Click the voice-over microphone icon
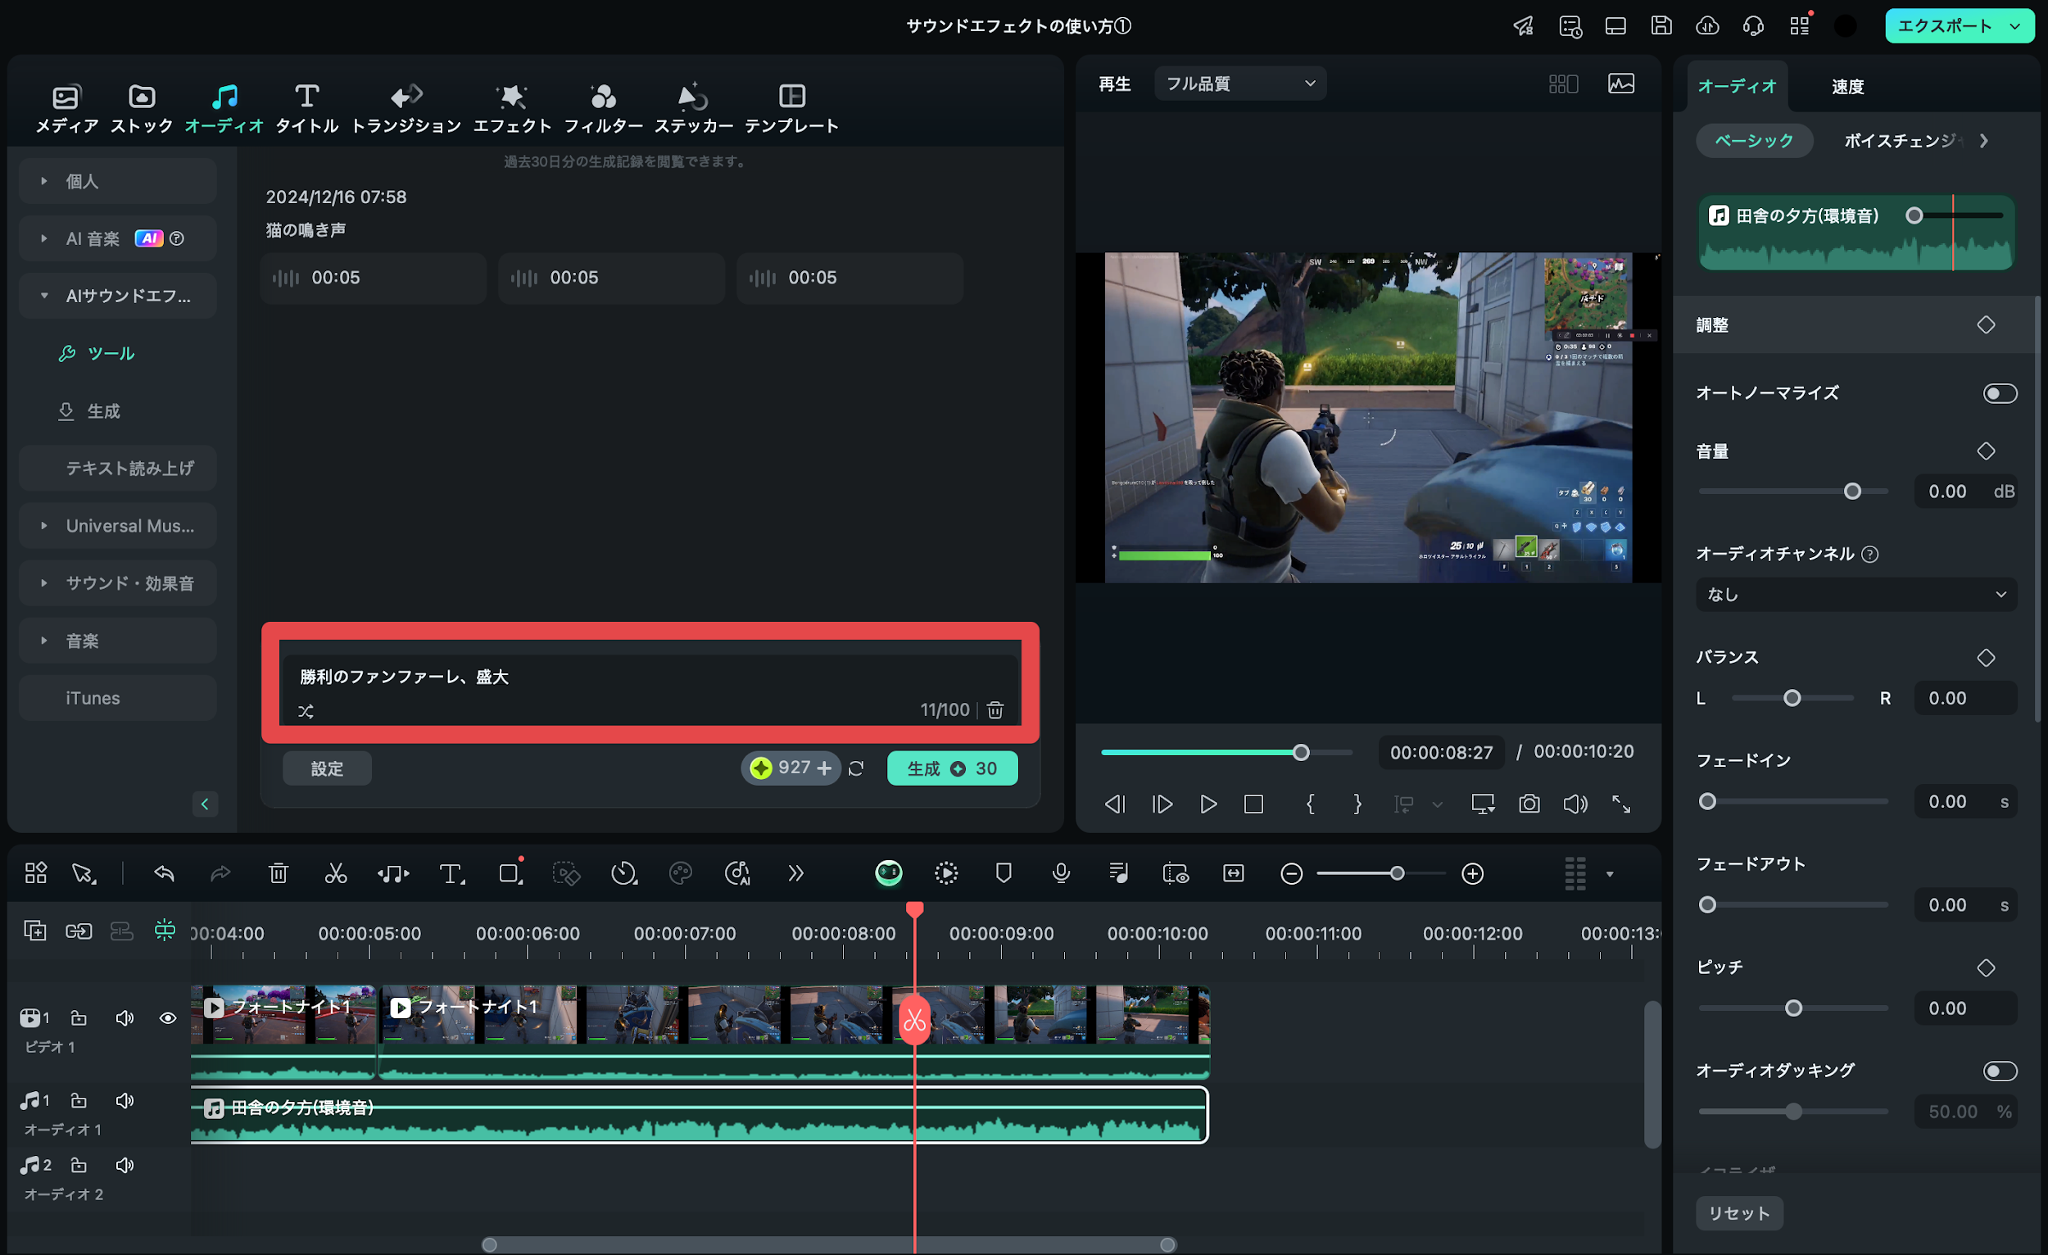Image resolution: width=2048 pixels, height=1255 pixels. [1061, 872]
